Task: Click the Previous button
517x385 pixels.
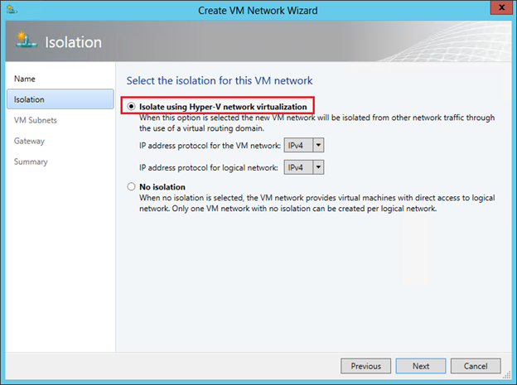Action: pyautogui.click(x=365, y=366)
